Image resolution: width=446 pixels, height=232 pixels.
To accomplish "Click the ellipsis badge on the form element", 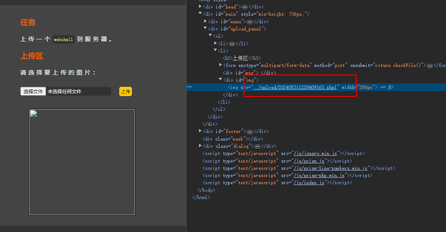I will click(430, 66).
